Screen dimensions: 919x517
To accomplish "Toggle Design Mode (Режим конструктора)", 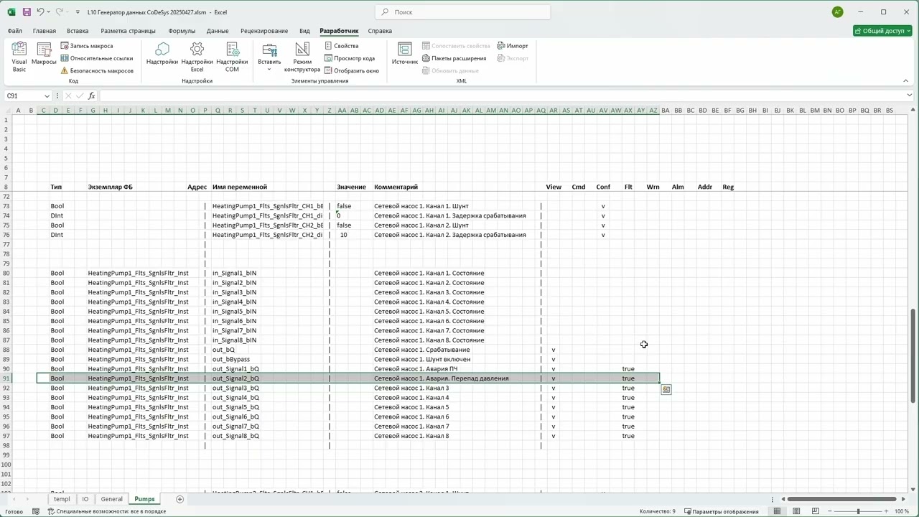I will tap(302, 57).
